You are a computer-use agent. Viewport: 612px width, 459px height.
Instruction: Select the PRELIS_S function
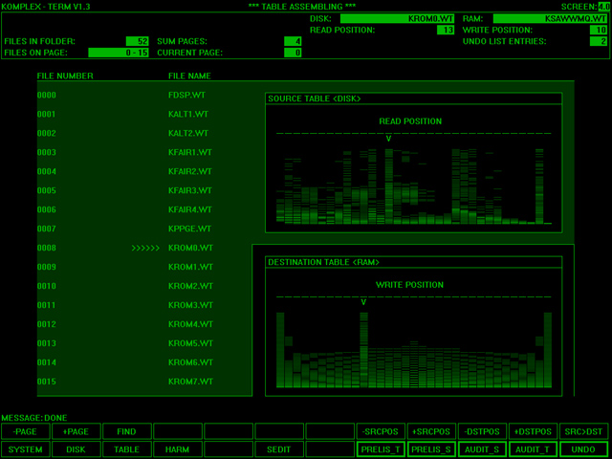(431, 449)
